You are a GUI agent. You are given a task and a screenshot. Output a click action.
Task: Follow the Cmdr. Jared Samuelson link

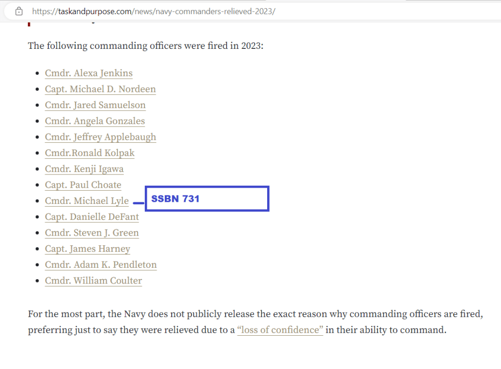point(95,105)
